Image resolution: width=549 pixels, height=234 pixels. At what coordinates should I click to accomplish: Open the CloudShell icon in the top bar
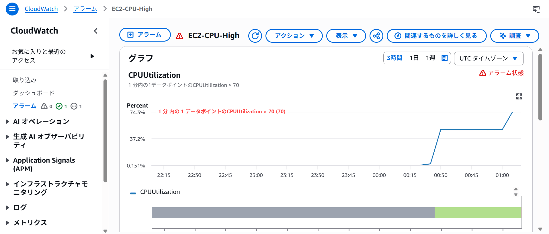coord(536,9)
